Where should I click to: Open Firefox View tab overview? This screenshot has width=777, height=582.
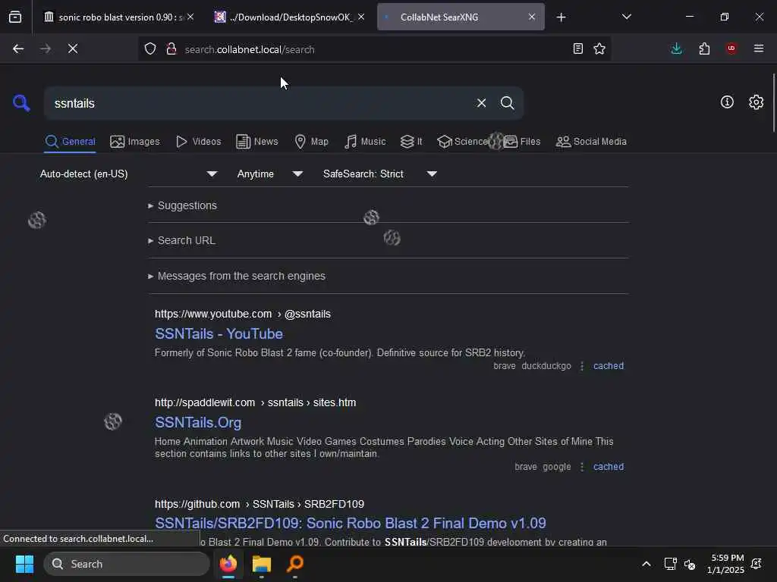click(x=15, y=17)
